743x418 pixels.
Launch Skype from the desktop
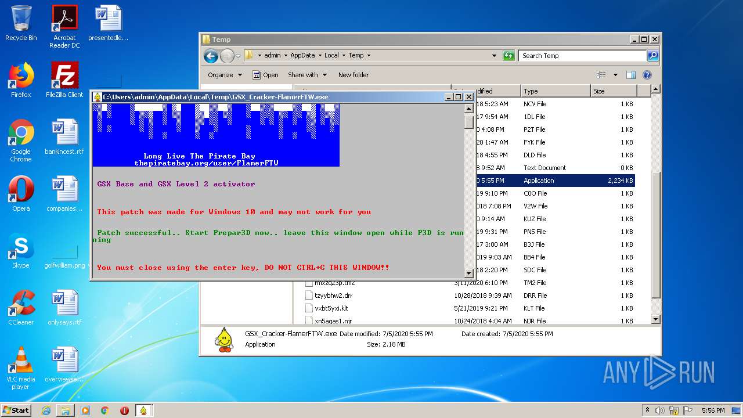[21, 251]
